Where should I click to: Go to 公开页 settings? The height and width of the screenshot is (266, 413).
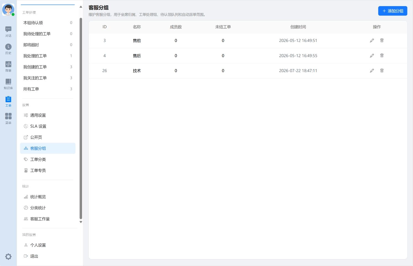48,137
